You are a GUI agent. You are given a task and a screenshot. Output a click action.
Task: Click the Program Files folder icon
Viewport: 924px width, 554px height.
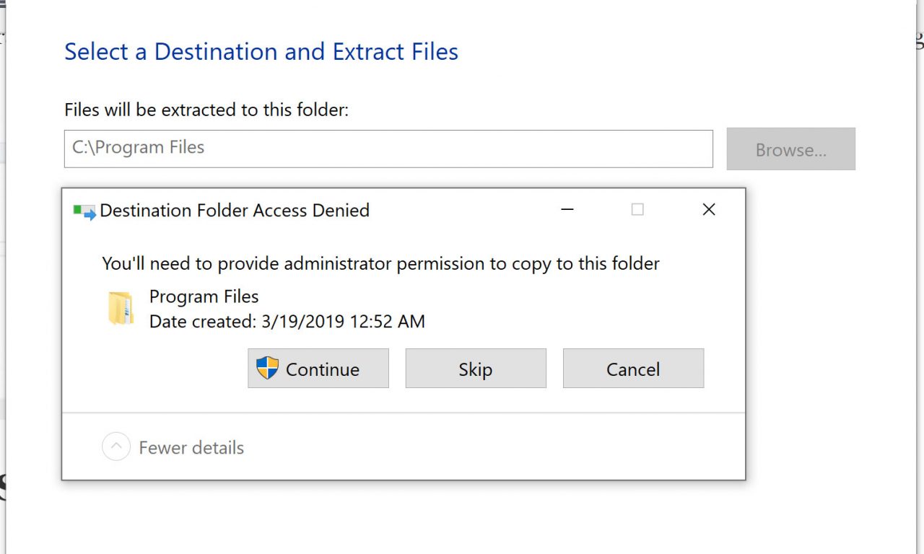pos(121,309)
